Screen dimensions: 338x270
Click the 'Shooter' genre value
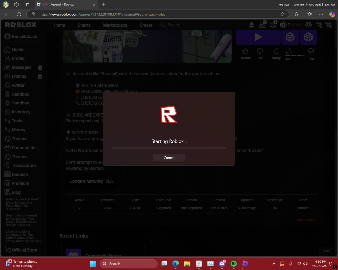click(x=303, y=208)
